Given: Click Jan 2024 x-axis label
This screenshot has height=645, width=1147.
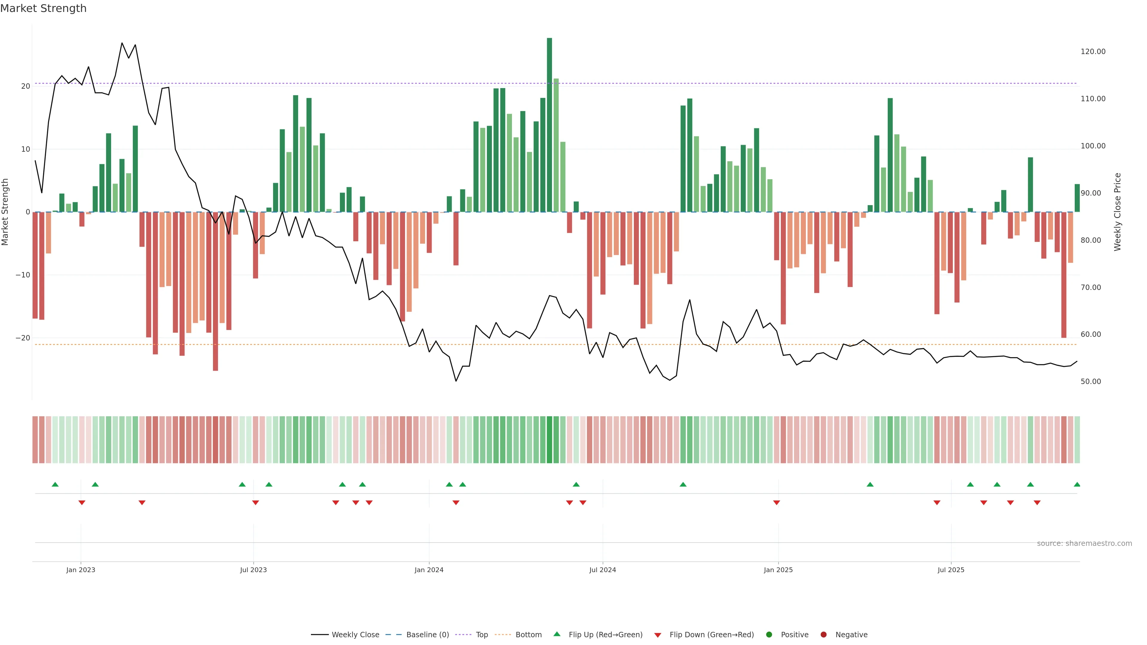Looking at the screenshot, I should (x=429, y=570).
